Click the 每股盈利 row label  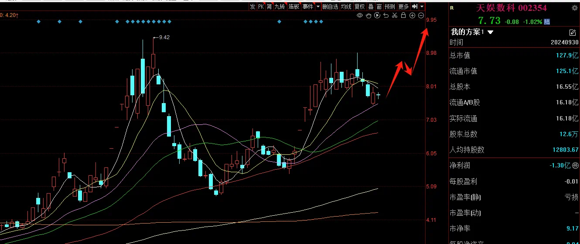point(464,181)
